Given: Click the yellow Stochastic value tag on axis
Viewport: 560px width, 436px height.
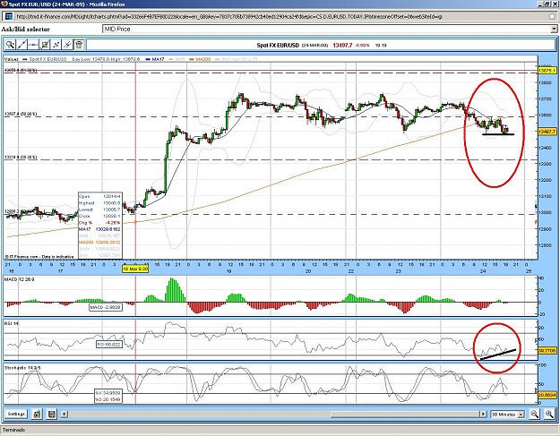Looking at the screenshot, I should coord(547,395).
